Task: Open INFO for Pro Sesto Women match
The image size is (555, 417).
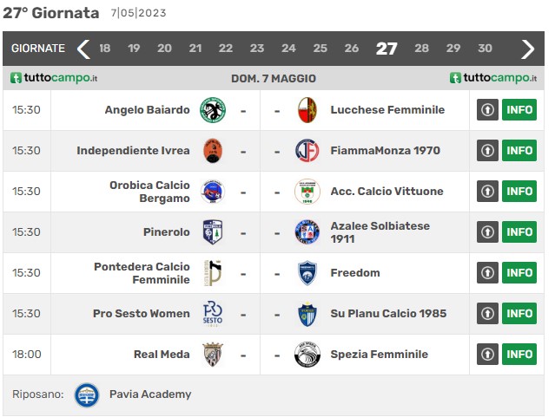Action: (519, 314)
